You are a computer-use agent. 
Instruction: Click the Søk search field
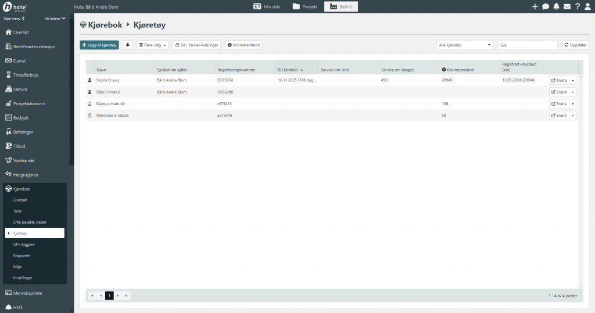(x=528, y=45)
